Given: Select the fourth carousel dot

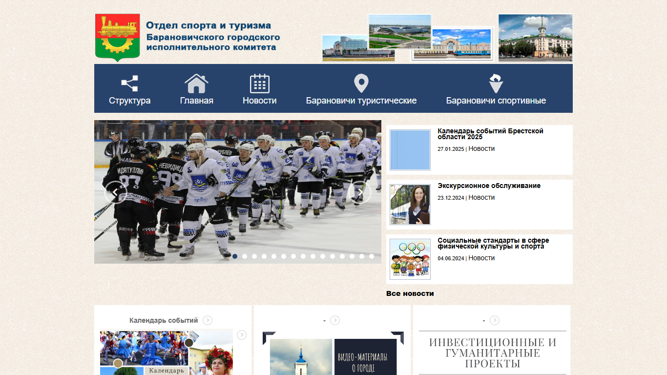Looking at the screenshot, I should pos(264,256).
